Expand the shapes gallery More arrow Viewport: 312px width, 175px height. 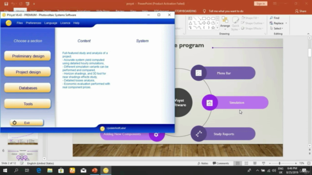pos(217,28)
